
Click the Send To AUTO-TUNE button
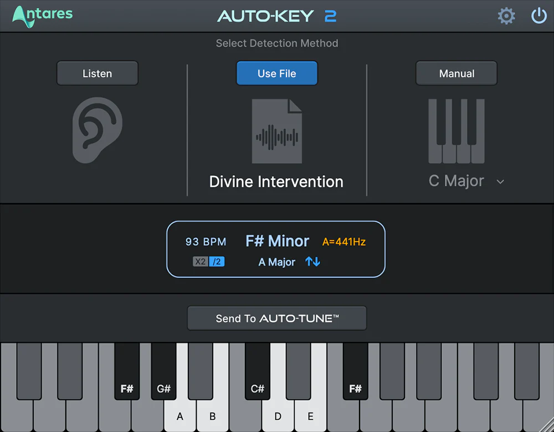[x=277, y=318]
